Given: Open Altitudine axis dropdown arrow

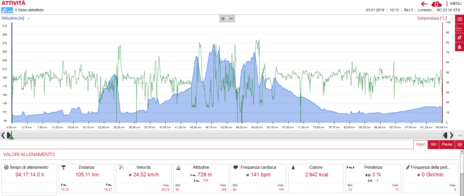Looking at the screenshot, I should [29, 19].
